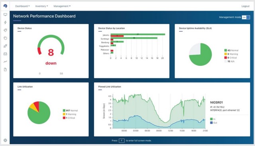
Task: Click the red 1 Critical Link Utilization swatch
Action: pos(64,118)
